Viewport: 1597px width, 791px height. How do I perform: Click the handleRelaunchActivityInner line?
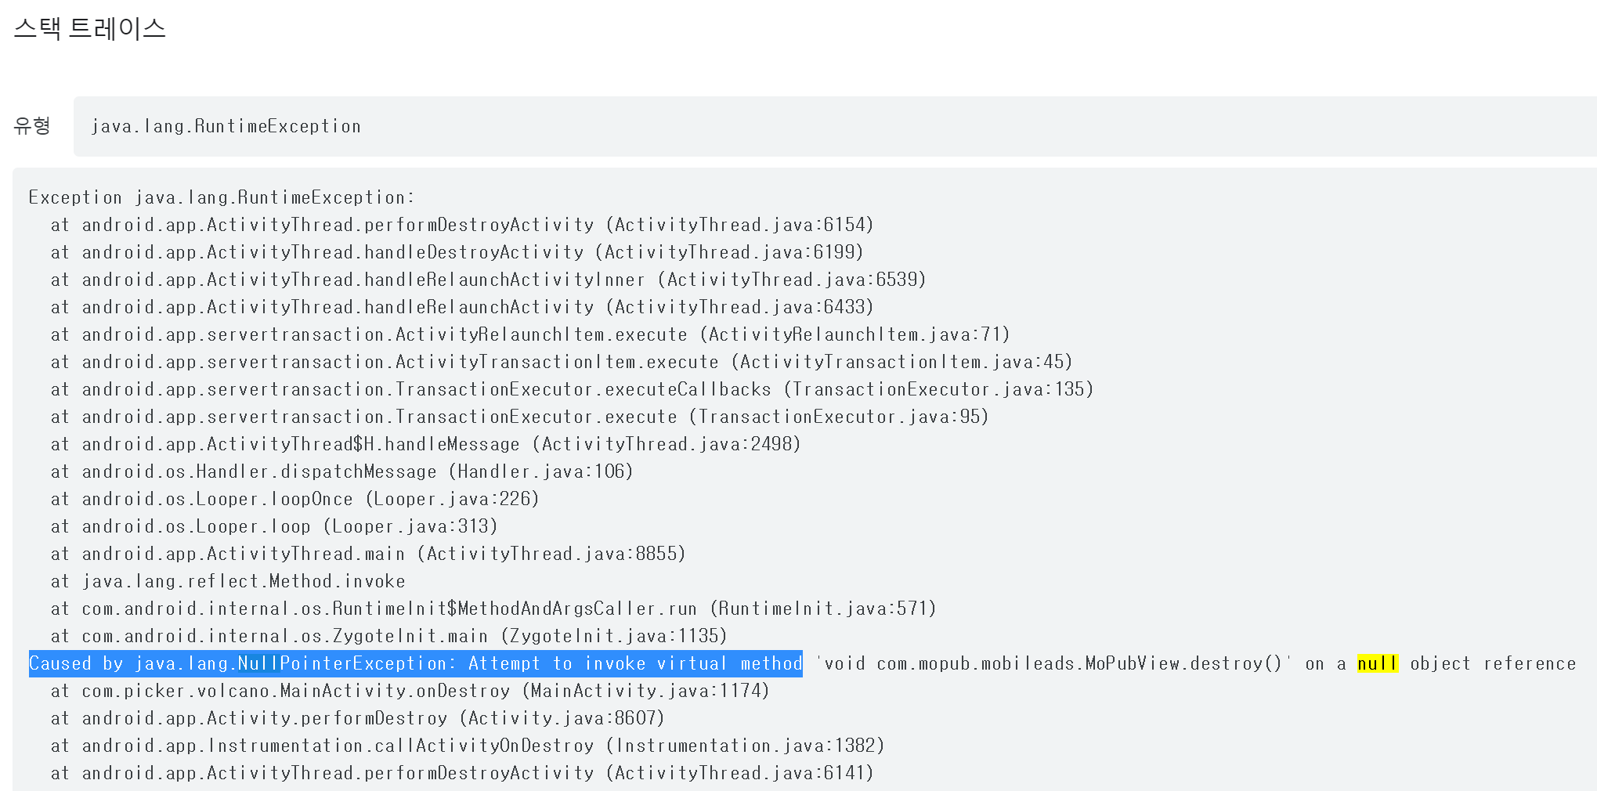488,280
